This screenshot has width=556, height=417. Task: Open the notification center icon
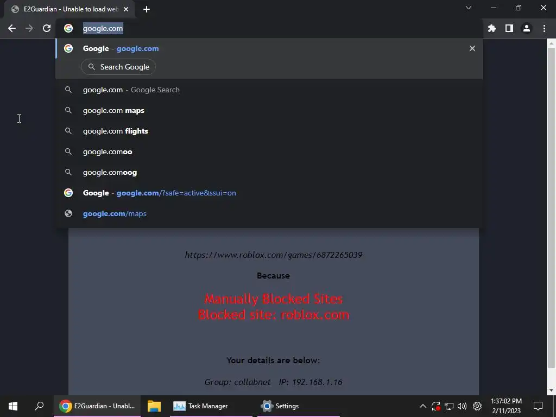point(538,406)
